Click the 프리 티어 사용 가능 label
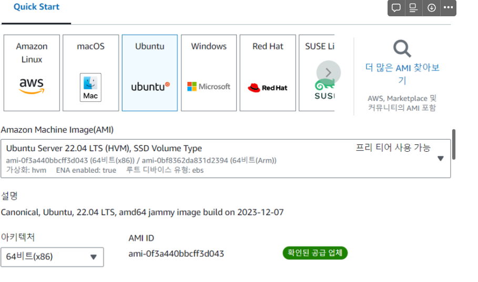This screenshot has height=282, width=478. point(393,148)
